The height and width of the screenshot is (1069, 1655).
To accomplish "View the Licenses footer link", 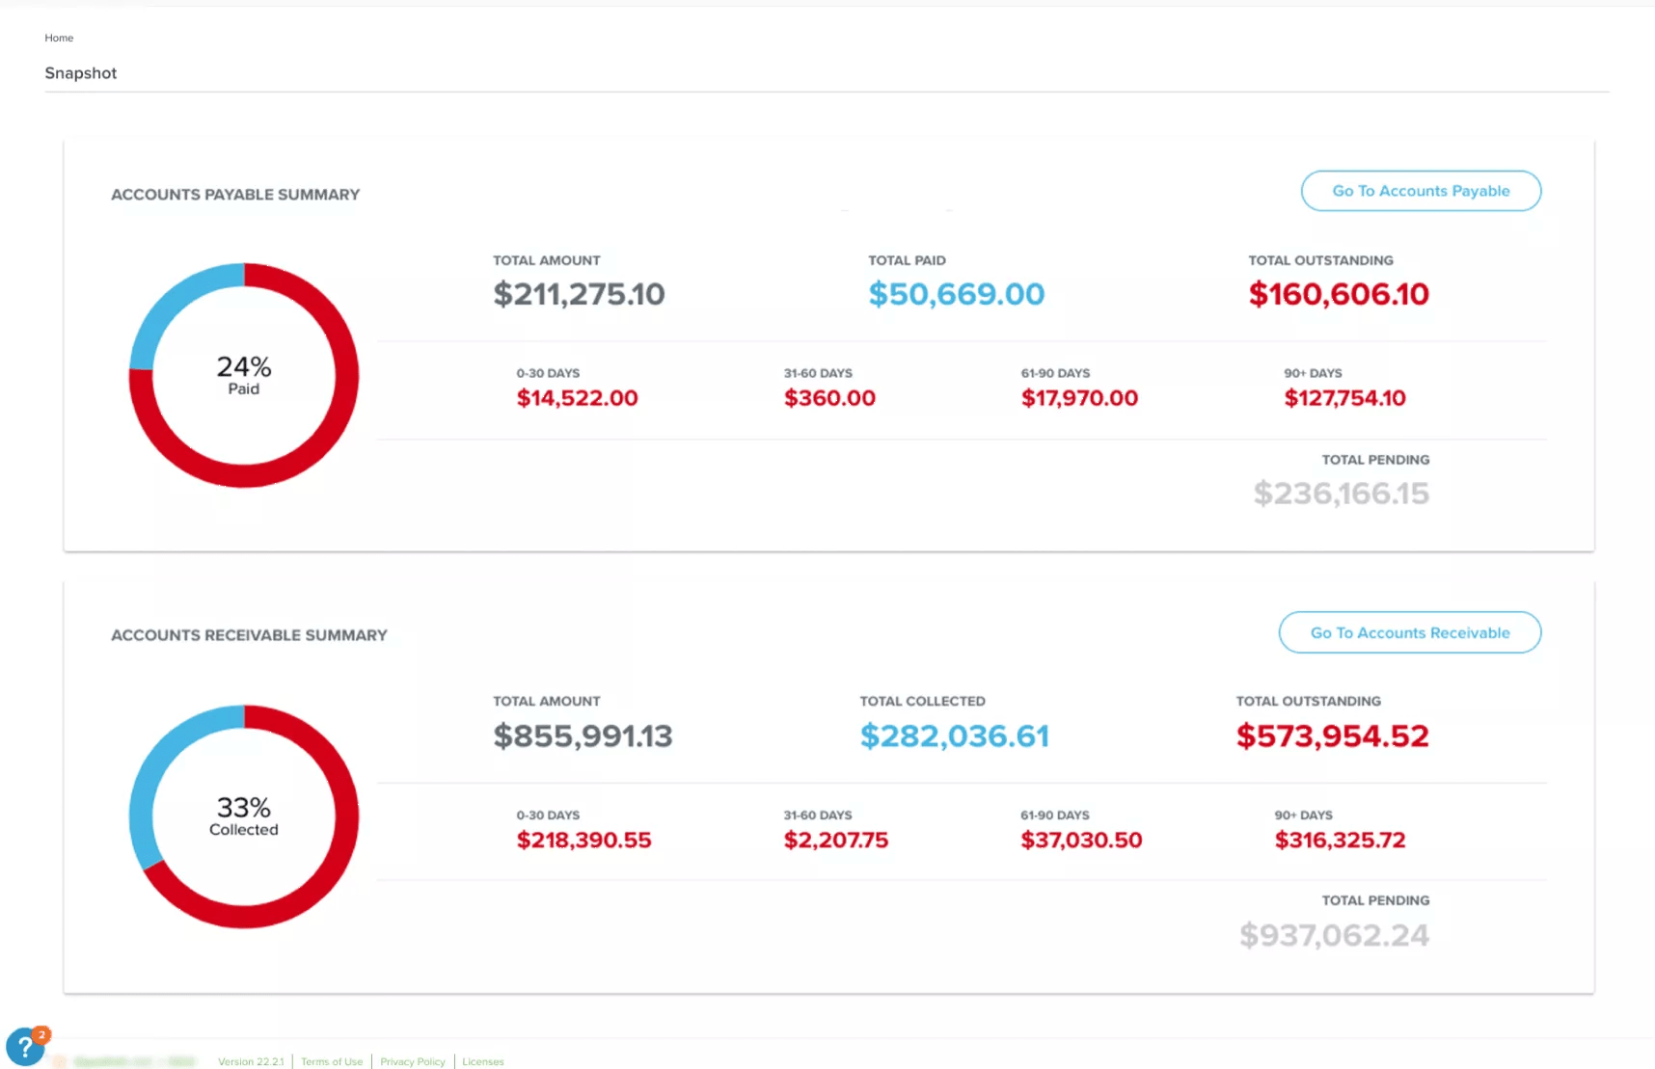I will [x=482, y=1061].
